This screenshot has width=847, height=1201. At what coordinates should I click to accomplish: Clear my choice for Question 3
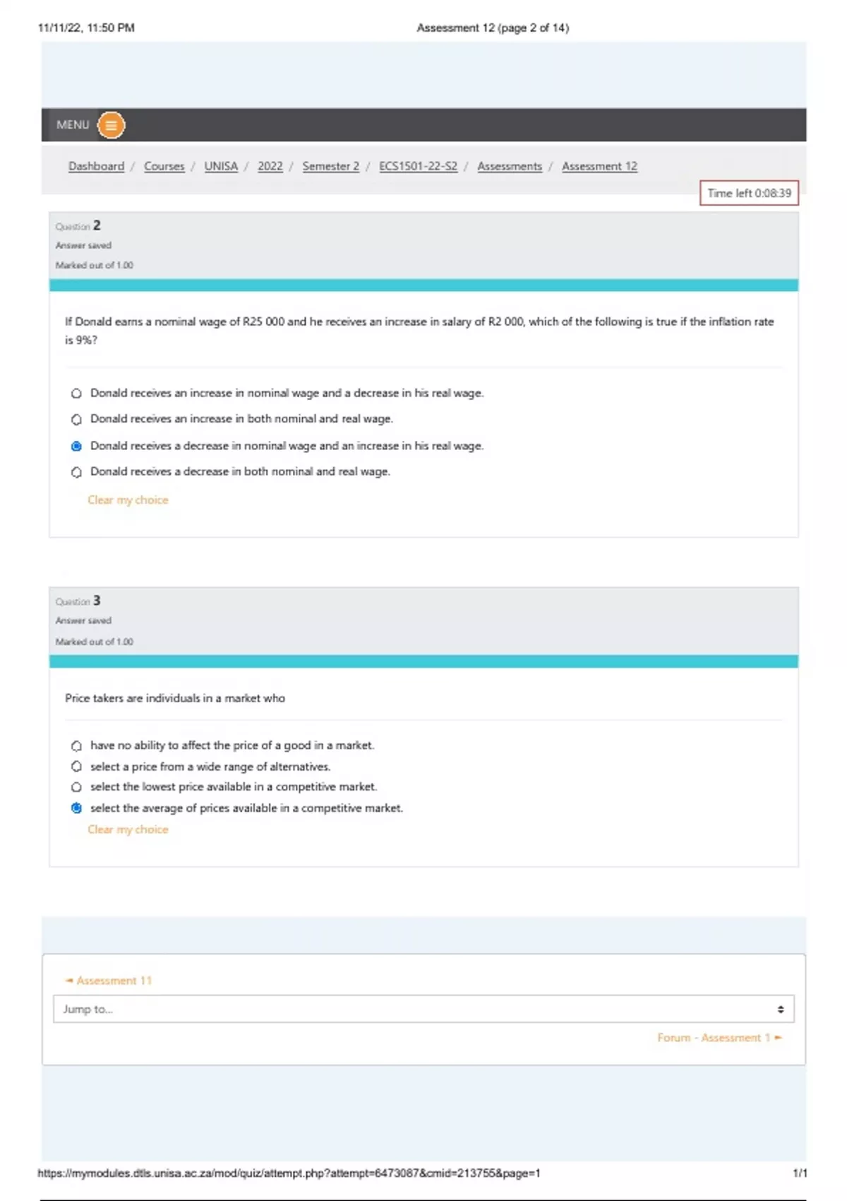[128, 829]
